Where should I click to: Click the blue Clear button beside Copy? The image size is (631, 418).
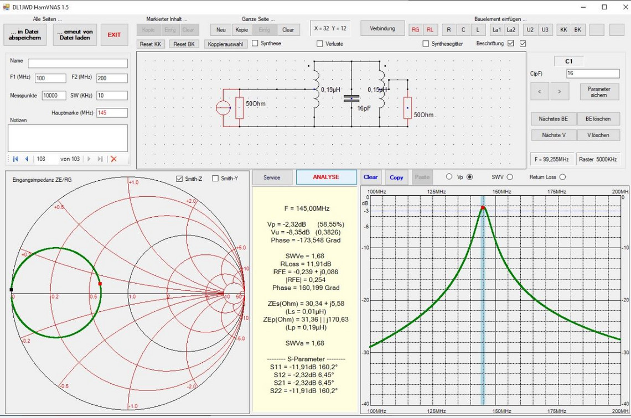point(371,177)
